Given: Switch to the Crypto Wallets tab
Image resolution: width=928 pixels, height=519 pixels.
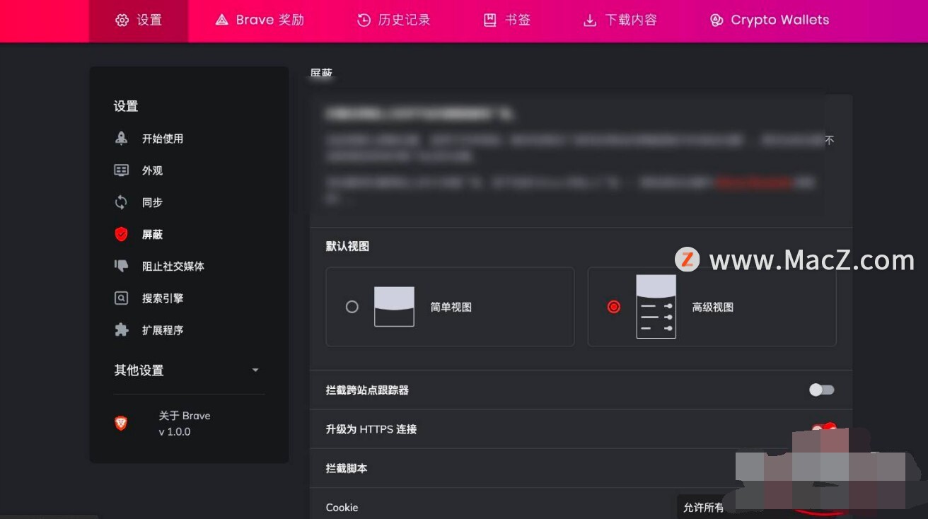Looking at the screenshot, I should tap(770, 21).
